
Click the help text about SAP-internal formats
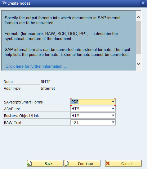pyautogui.click(x=67, y=52)
